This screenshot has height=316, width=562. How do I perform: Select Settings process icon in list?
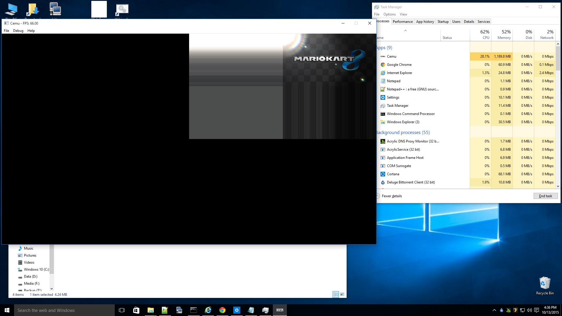[x=383, y=97]
